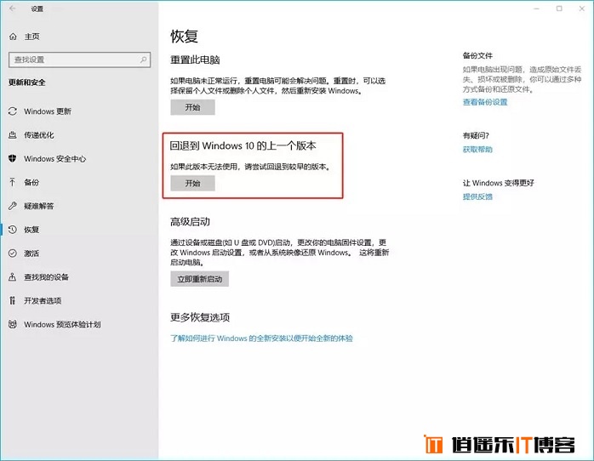Click the clock icon for 恢复
This screenshot has height=461, width=594.
[13, 230]
